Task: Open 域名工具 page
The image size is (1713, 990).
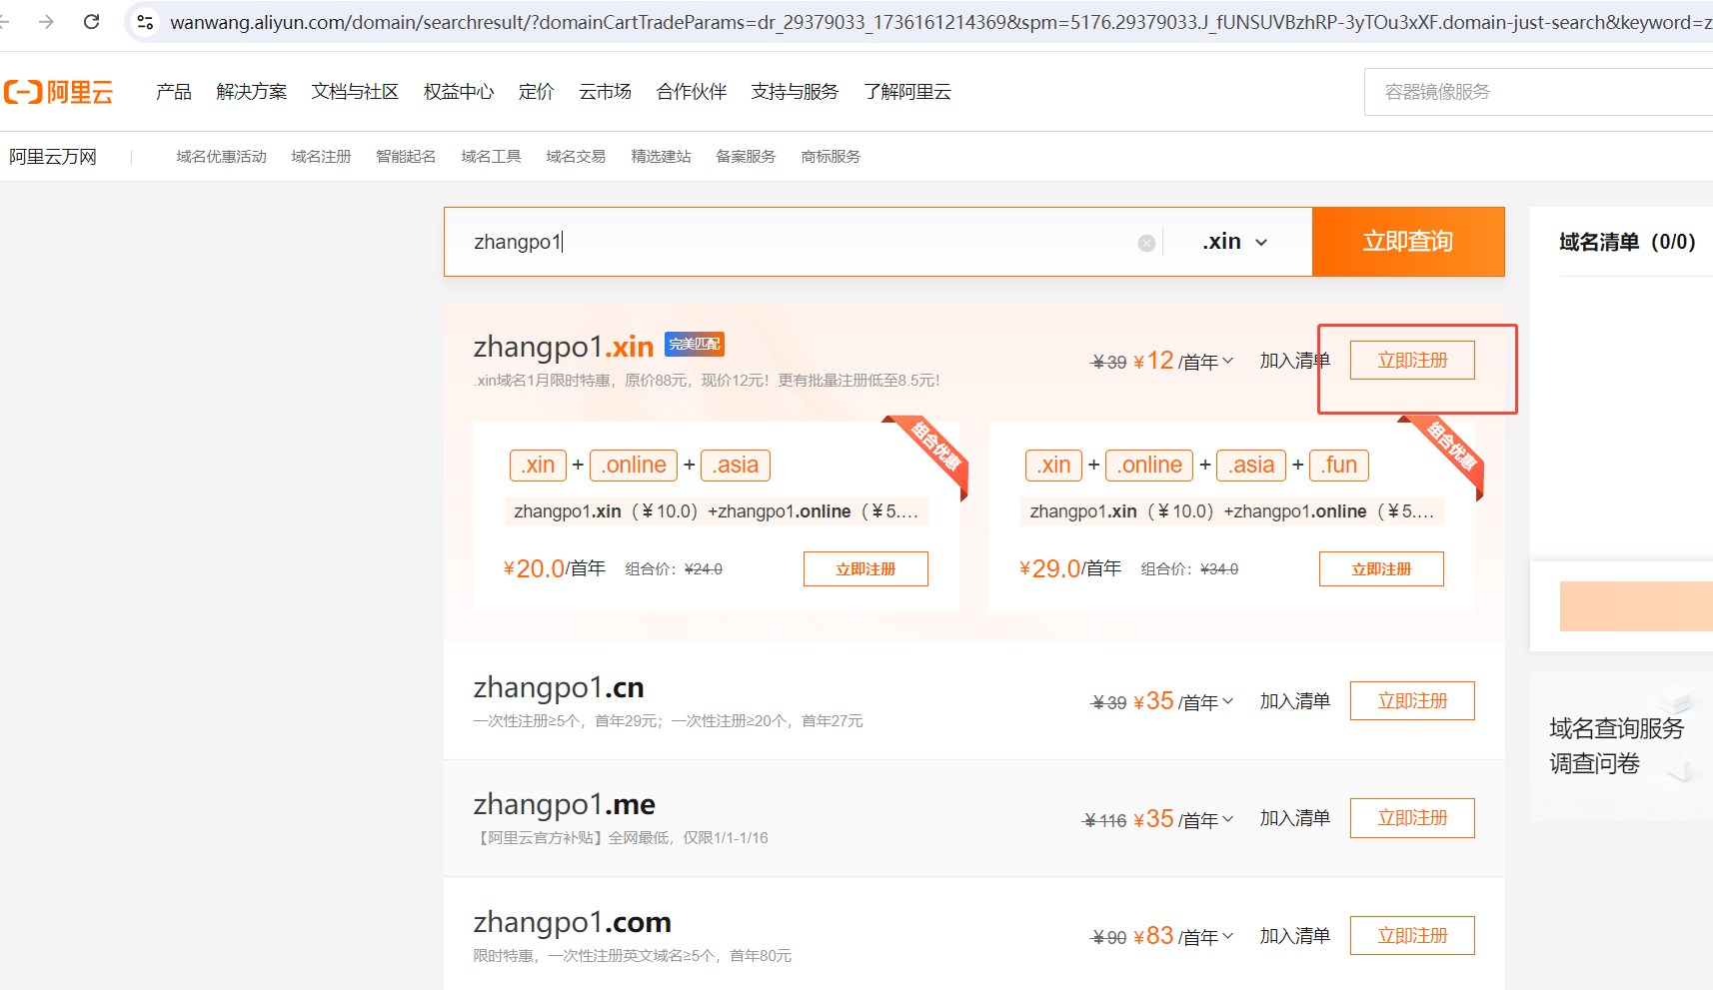Action: tap(492, 157)
